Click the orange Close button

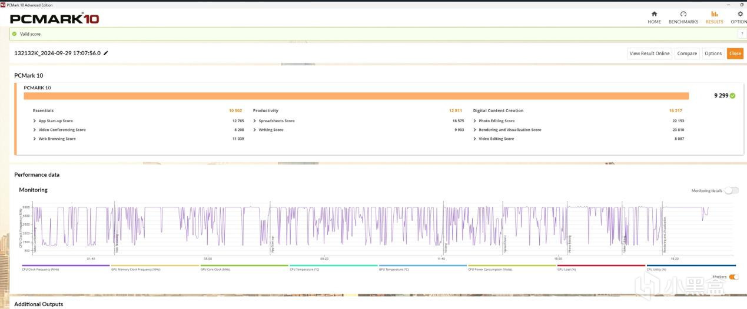[x=735, y=53]
